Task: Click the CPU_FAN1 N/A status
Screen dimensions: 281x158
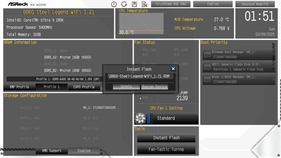Action: pos(150,52)
